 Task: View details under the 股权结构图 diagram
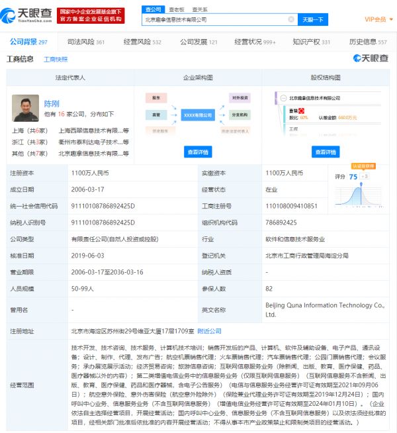tap(326, 152)
